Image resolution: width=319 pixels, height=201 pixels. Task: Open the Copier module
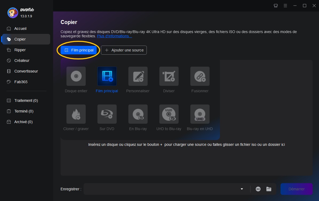point(26,39)
